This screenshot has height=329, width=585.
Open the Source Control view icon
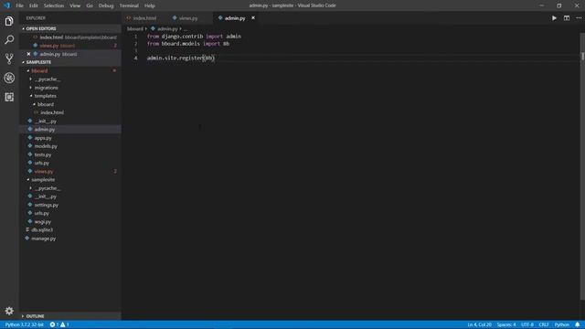(x=9, y=58)
